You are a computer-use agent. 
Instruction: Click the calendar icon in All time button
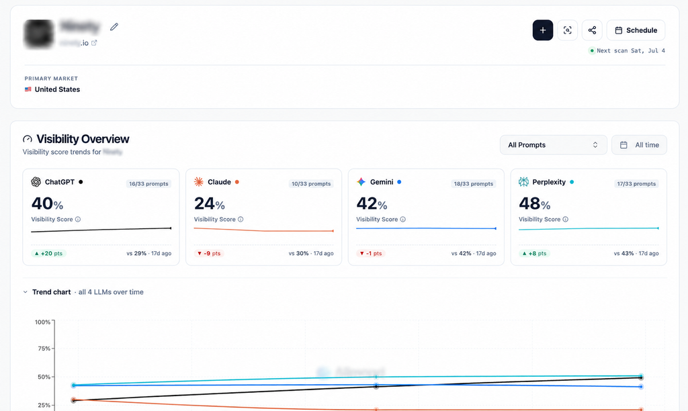tap(623, 145)
